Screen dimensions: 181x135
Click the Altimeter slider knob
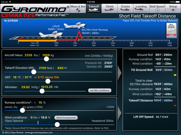point(42,91)
